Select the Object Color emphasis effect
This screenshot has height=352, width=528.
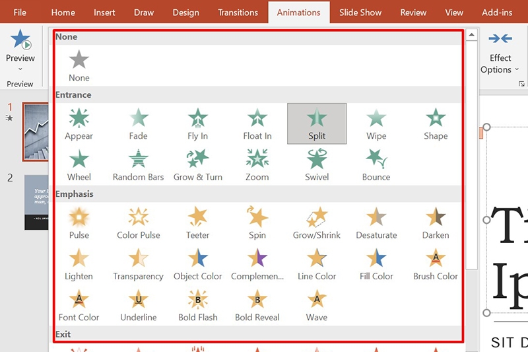pos(197,264)
